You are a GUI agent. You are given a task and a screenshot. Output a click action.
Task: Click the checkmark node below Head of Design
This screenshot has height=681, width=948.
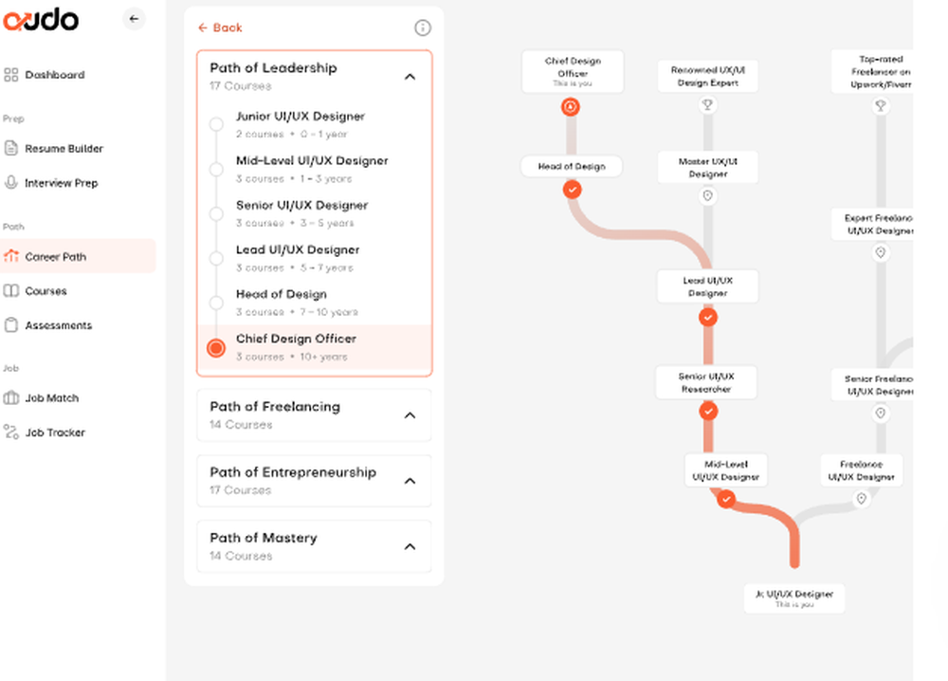[572, 190]
